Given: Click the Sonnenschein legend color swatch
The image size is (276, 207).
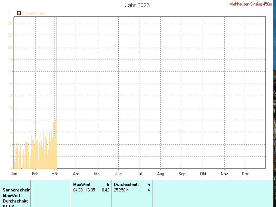Looking at the screenshot, I should pyautogui.click(x=19, y=13).
